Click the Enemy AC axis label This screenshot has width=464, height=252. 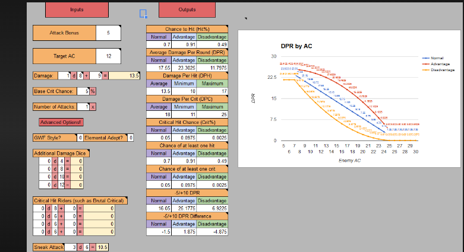[x=349, y=160]
